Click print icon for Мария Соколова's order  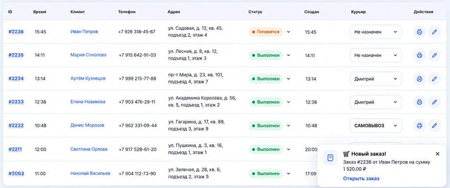(x=419, y=55)
